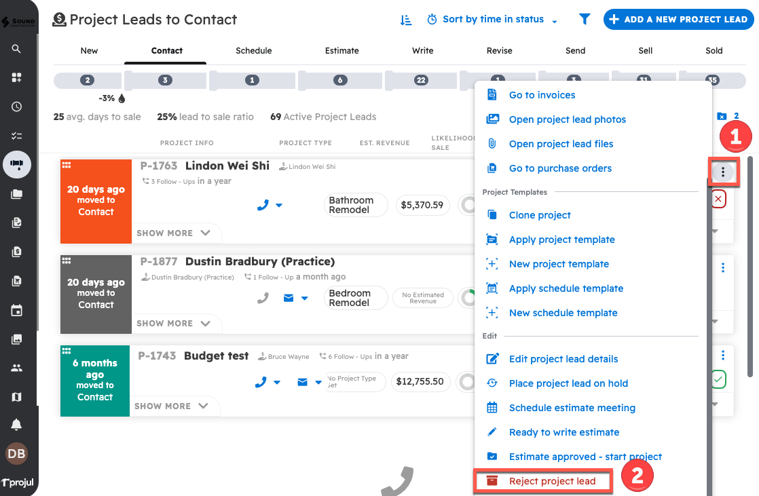Expand SHOW MORE for Dustin Bradbury

coord(174,324)
